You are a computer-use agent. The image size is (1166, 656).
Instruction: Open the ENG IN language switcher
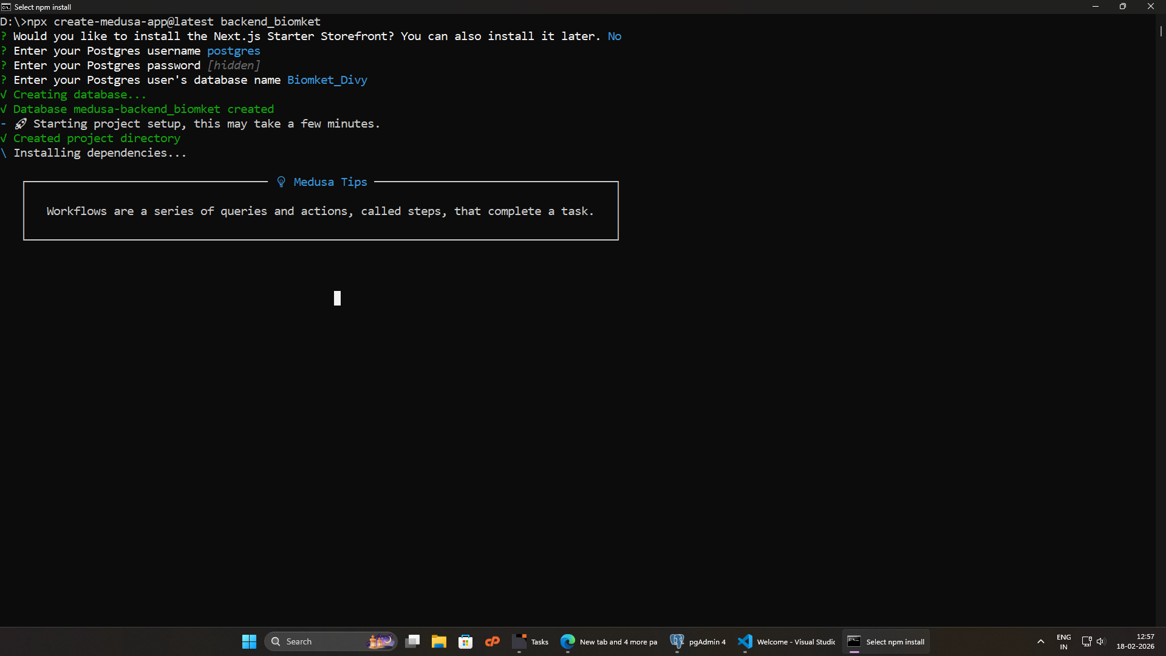coord(1063,641)
